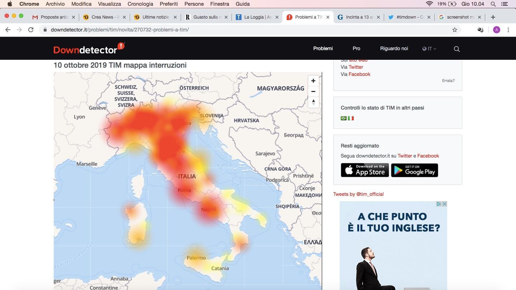This screenshot has height=290, width=516.
Task: Open the Archivio menu
Action: click(x=55, y=4)
